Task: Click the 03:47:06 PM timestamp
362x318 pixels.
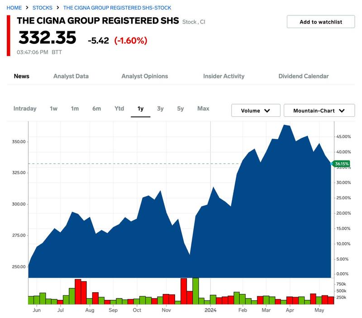Action: [x=33, y=52]
